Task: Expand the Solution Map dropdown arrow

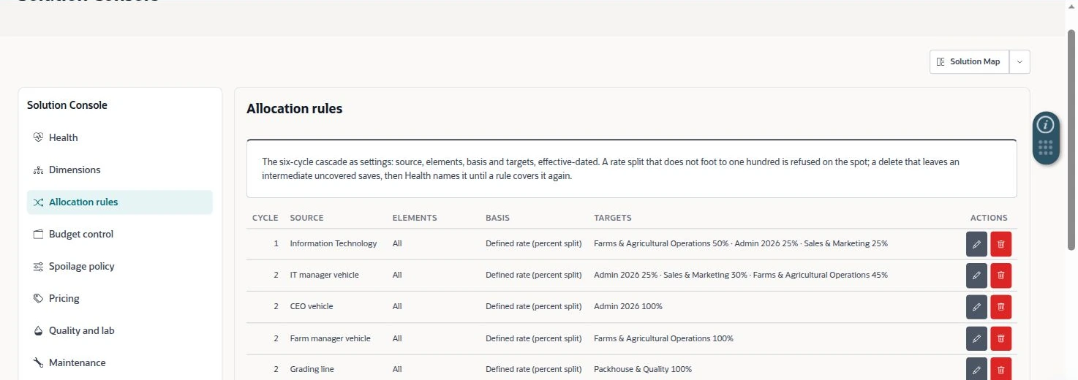Action: click(1019, 62)
